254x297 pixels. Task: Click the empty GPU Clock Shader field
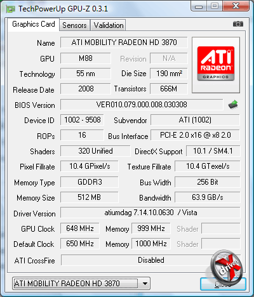click(221, 228)
